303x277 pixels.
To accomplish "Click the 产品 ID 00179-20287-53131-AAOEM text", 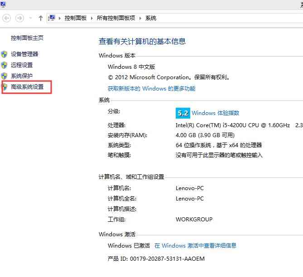I will [x=156, y=258].
